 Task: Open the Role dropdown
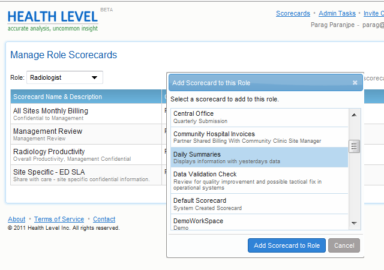(x=65, y=77)
